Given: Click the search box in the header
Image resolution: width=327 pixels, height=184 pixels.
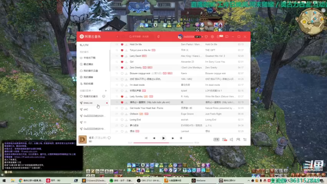Looking at the screenshot, I should (x=140, y=36).
